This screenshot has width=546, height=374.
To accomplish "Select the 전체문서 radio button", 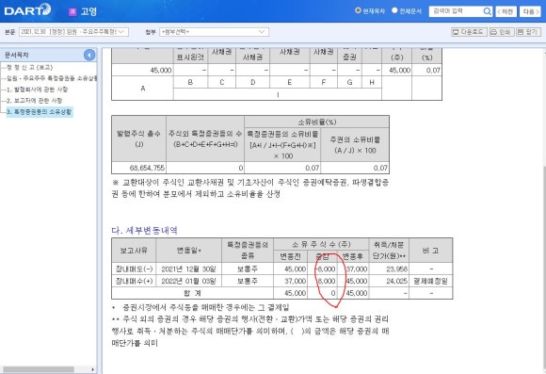I will coord(394,10).
